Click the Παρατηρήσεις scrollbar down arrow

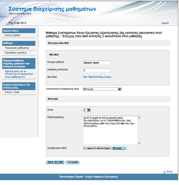[139, 143]
